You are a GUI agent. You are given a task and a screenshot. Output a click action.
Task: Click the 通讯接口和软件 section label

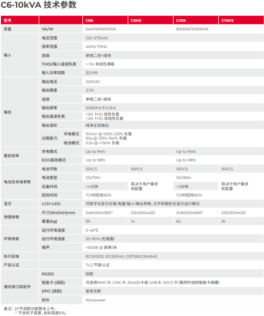(x=17, y=287)
